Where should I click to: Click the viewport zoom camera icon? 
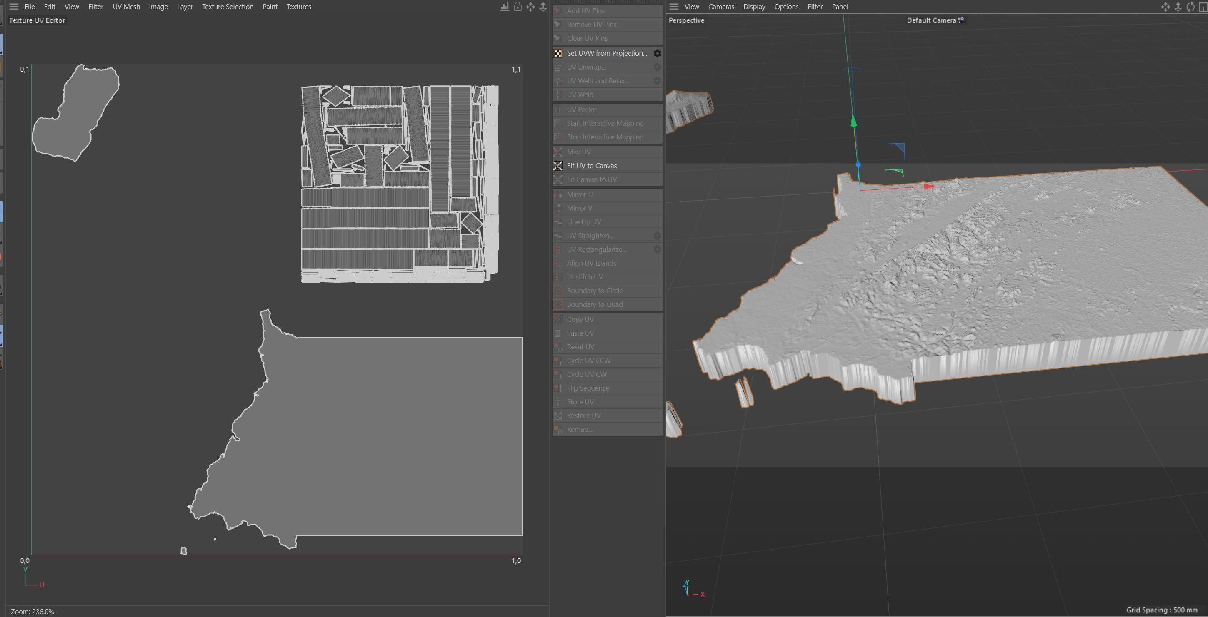(x=1178, y=7)
